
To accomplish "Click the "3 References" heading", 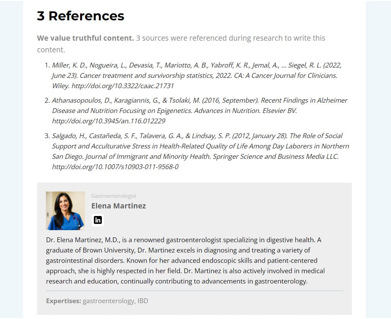I will coord(80,16).
